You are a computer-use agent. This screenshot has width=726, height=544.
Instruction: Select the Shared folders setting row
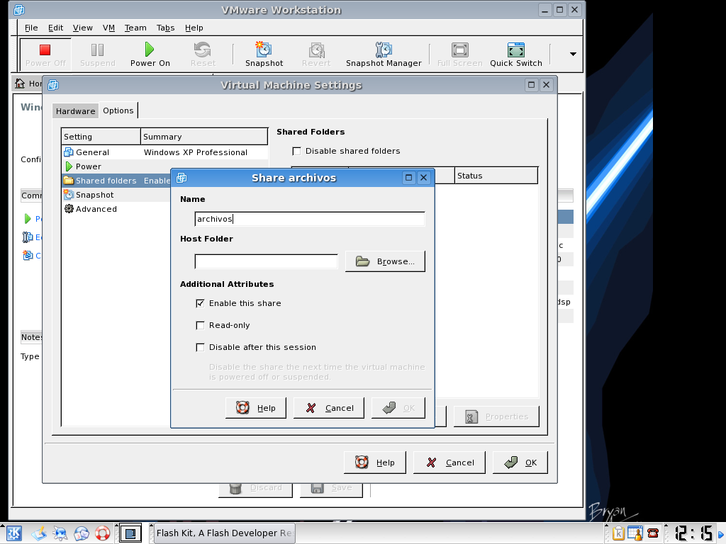pos(116,181)
